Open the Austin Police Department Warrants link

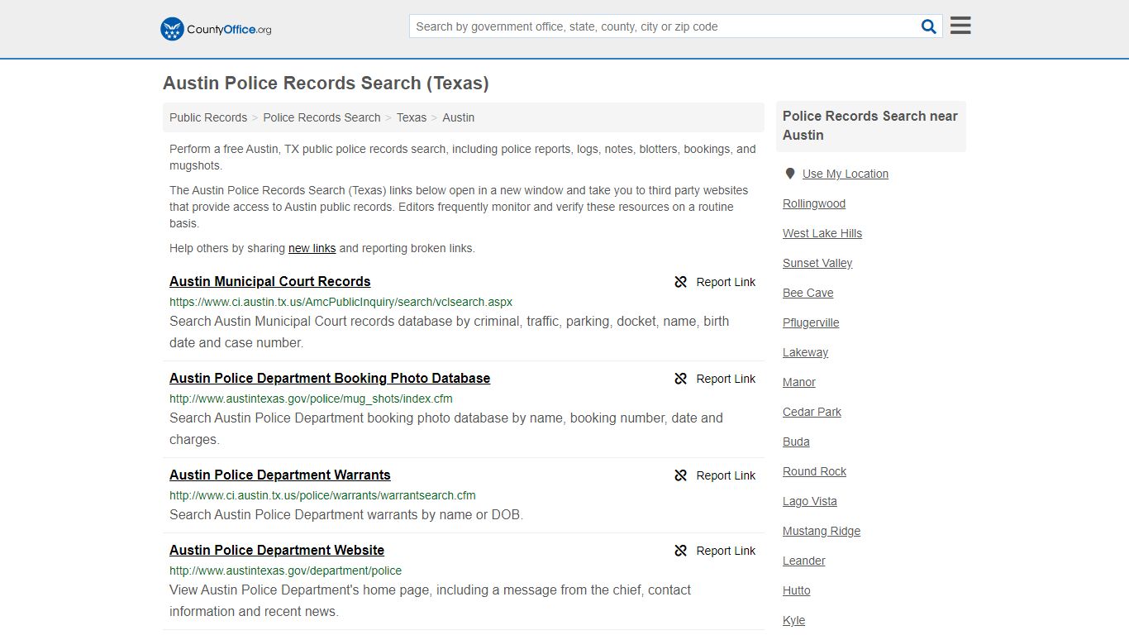pos(280,475)
